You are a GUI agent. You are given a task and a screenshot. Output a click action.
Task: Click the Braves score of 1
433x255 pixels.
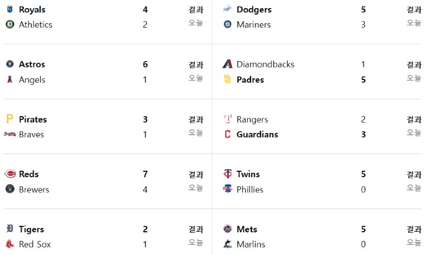coord(145,135)
